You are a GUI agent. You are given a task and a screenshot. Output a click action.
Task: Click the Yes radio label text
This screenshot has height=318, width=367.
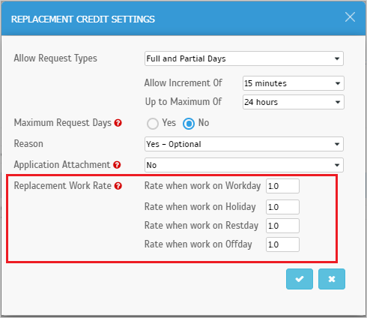169,123
